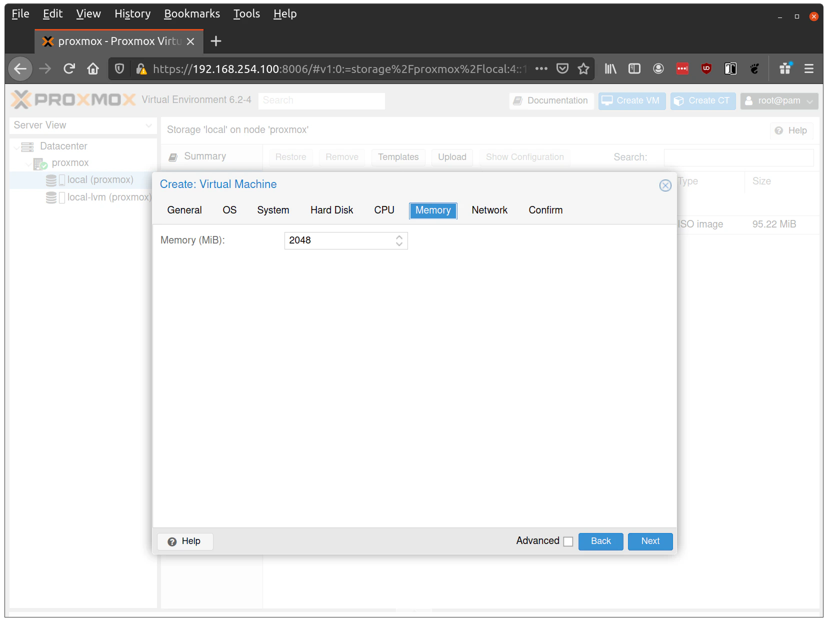Click the red password manager extension icon
Image resolution: width=828 pixels, height=622 pixels.
click(x=682, y=69)
